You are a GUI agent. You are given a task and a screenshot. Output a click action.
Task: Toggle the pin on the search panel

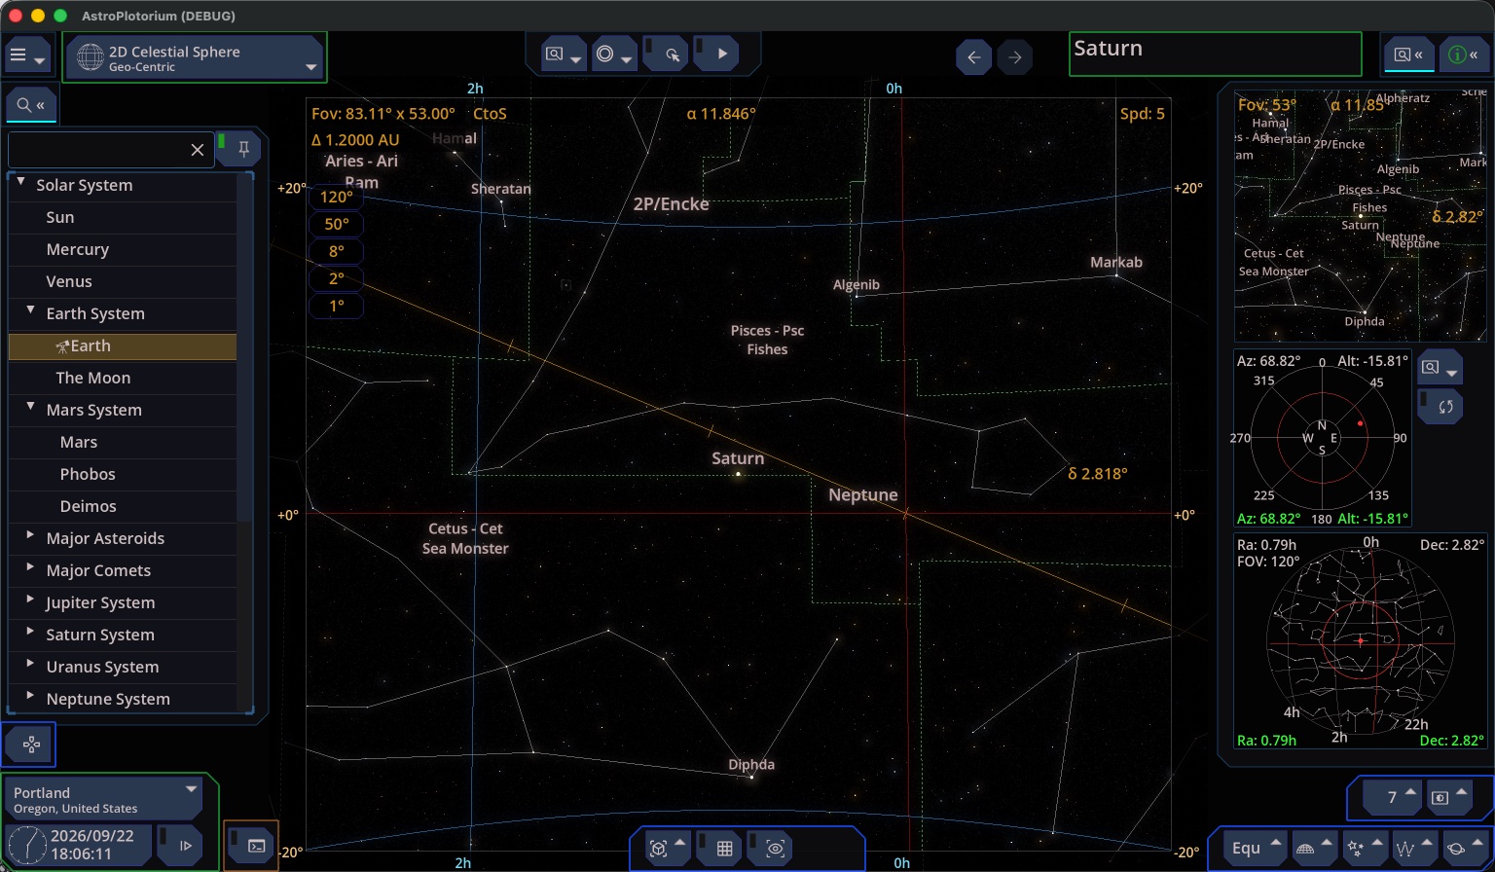[x=239, y=149]
